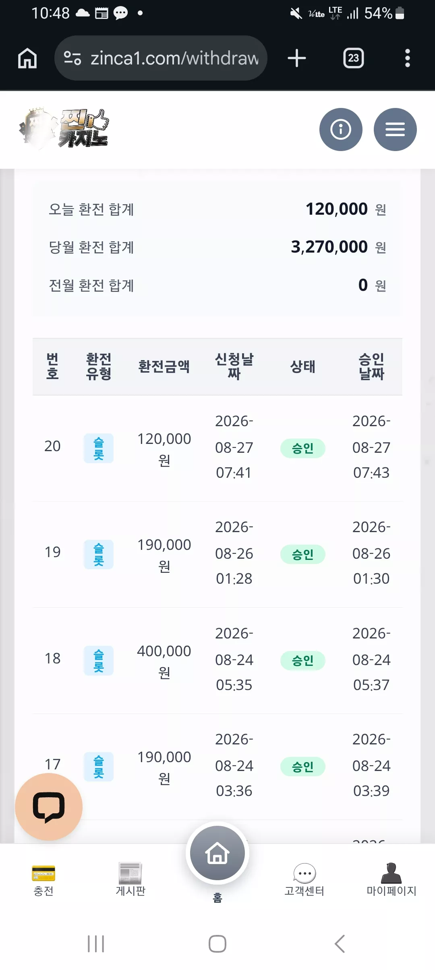Tap the orange chat bubble icon

tap(49, 807)
